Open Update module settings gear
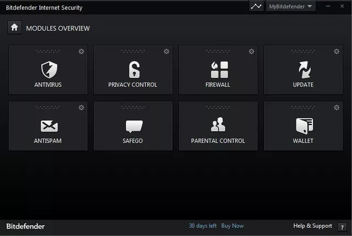352x236 pixels. tap(337, 52)
